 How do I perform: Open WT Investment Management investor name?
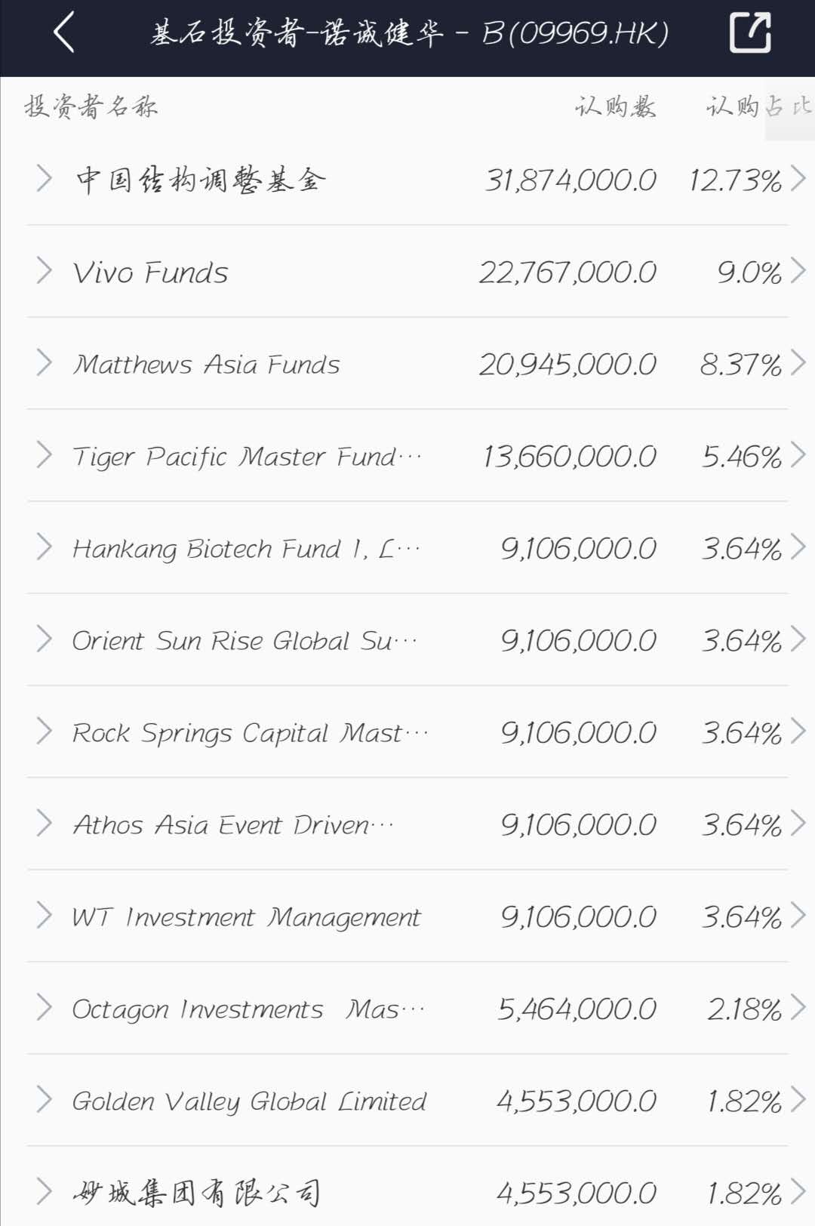[x=246, y=917]
